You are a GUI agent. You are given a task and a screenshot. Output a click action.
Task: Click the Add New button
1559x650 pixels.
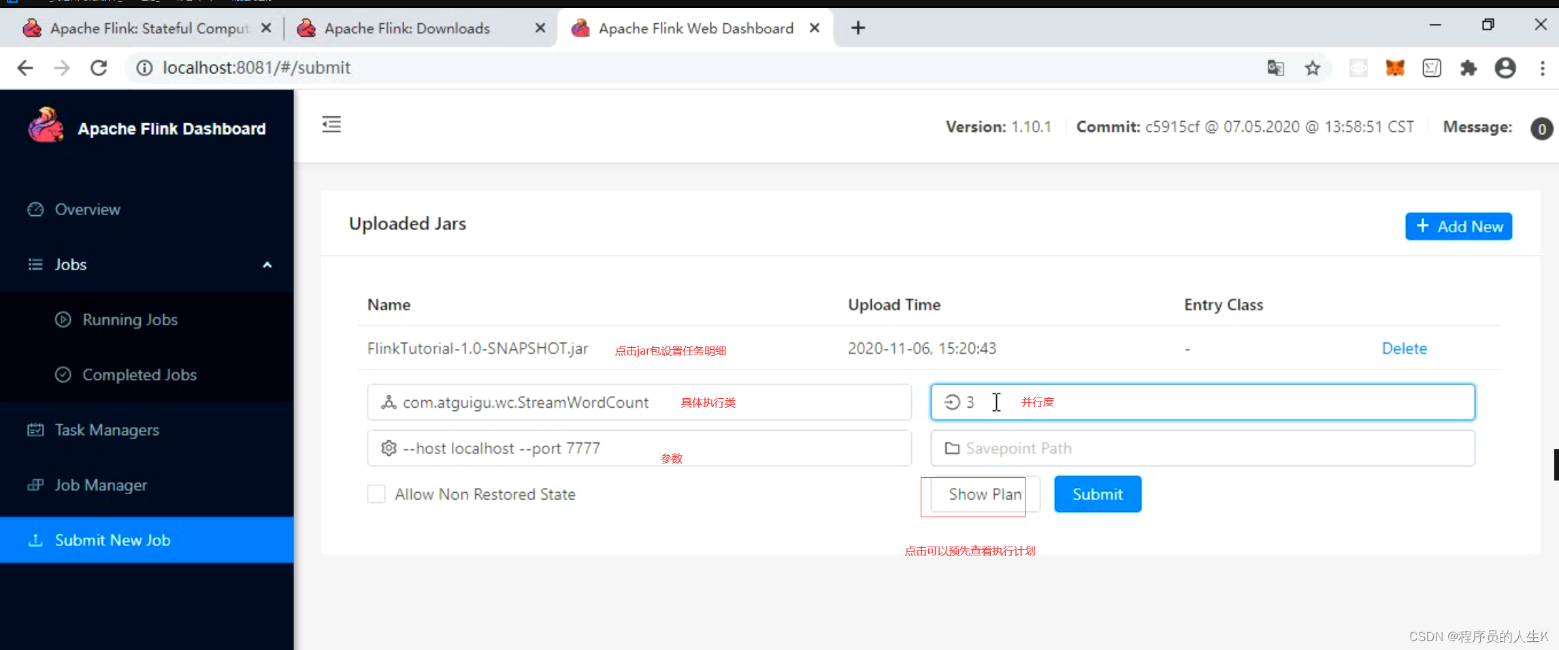click(1458, 227)
